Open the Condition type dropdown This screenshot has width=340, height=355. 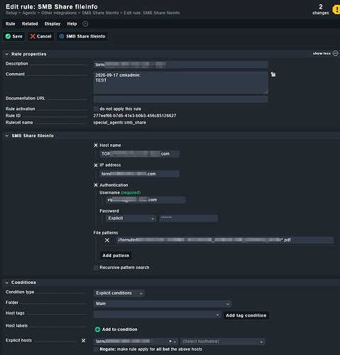coord(119,293)
